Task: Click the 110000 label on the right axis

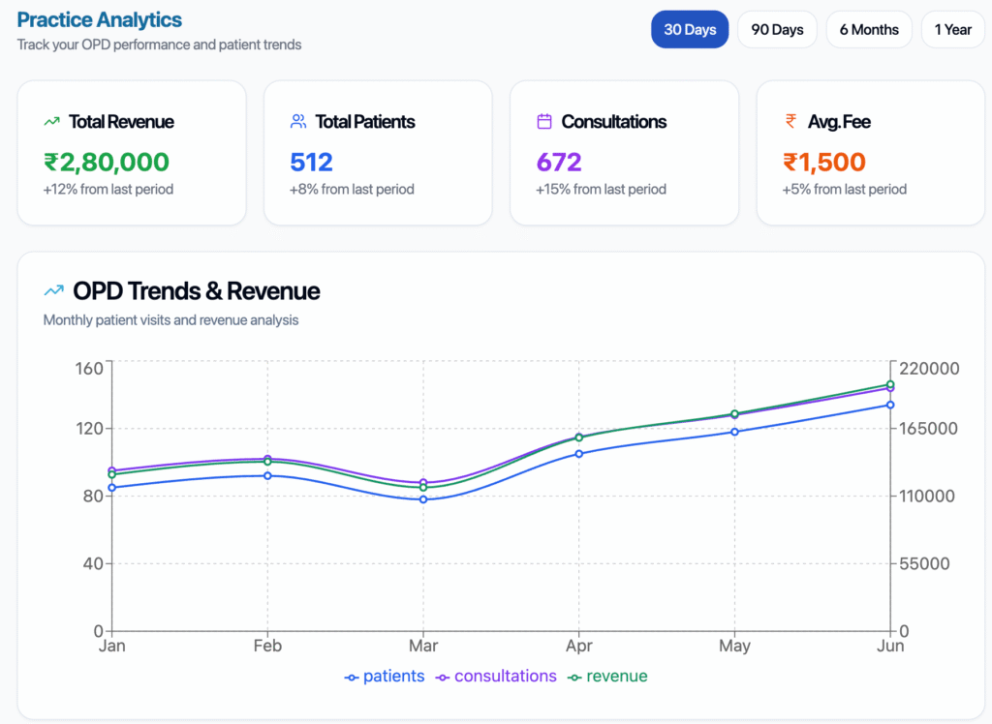Action: 927,496
